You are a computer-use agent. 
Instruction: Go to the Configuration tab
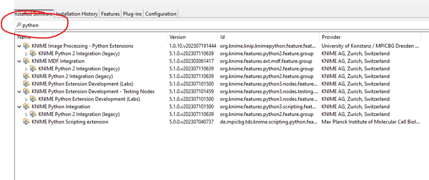pos(161,14)
